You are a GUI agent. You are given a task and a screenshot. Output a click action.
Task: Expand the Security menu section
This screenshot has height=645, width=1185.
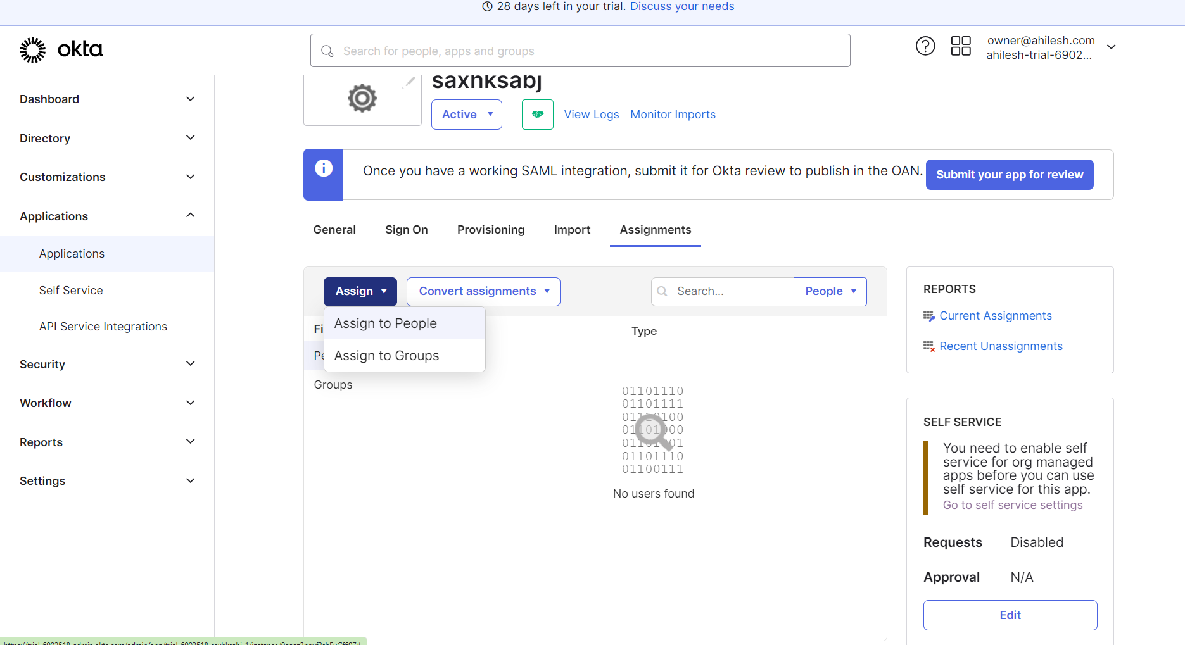(x=107, y=365)
